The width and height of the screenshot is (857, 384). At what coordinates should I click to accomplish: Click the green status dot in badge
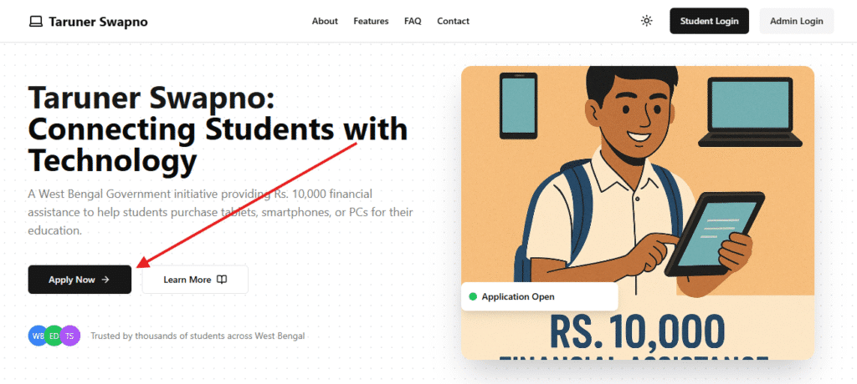coord(473,296)
